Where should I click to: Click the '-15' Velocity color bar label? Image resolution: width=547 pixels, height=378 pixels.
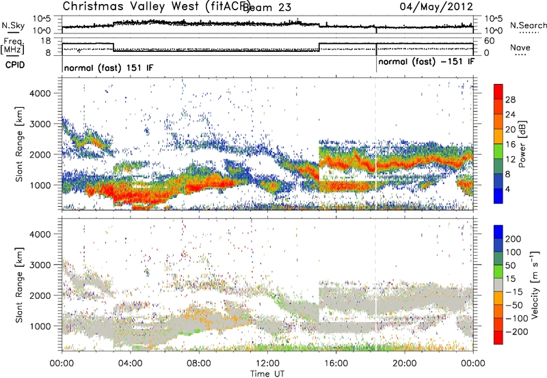coord(514,292)
